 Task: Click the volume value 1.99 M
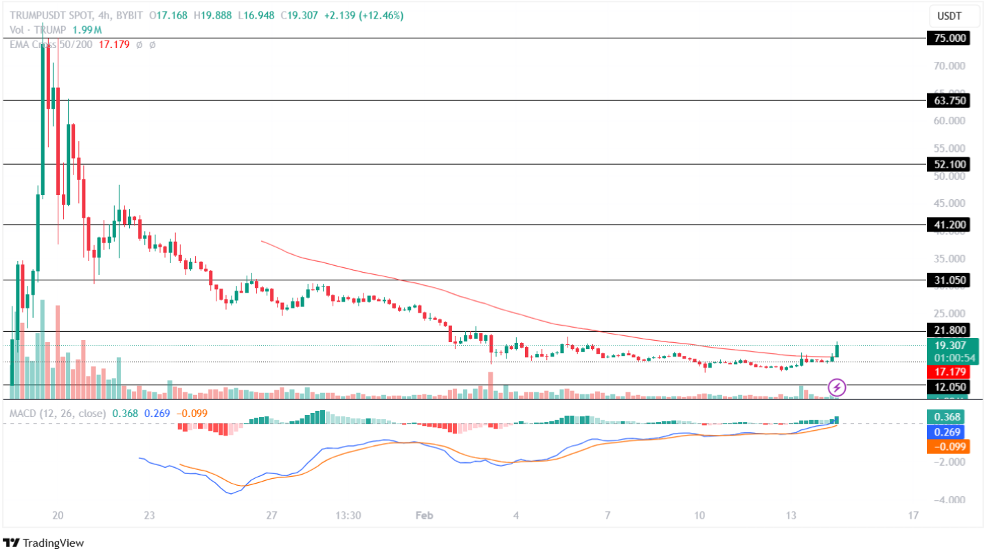point(86,30)
